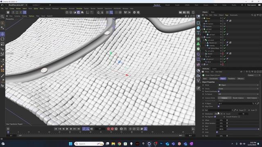The height and width of the screenshot is (147, 262).
Task: Select Multi-Instance mode button
Action: pyautogui.click(x=252, y=98)
